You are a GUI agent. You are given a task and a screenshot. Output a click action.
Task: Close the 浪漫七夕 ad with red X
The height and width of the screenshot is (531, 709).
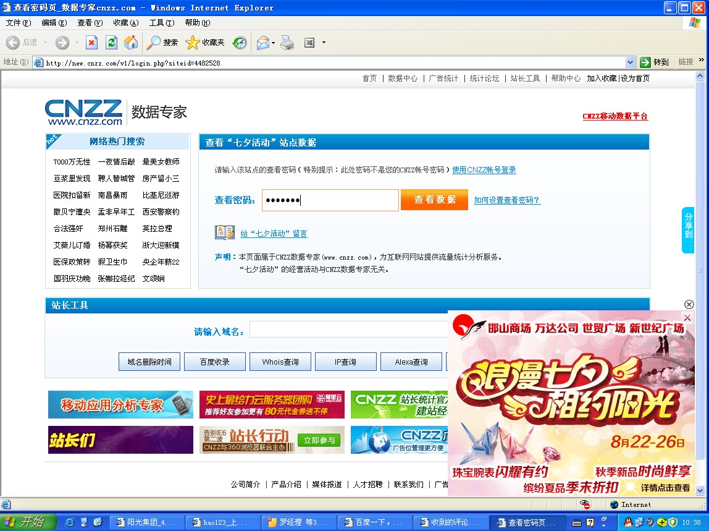(x=687, y=318)
